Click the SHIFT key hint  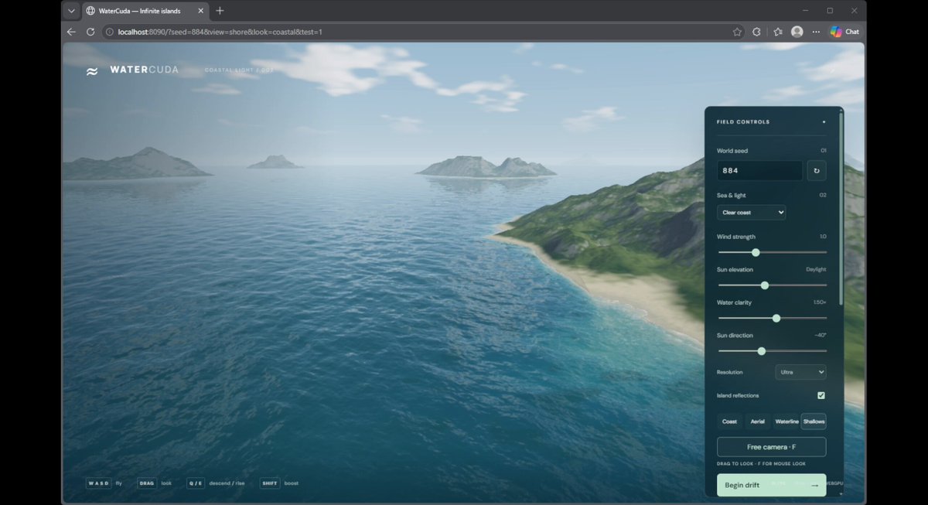pyautogui.click(x=270, y=483)
